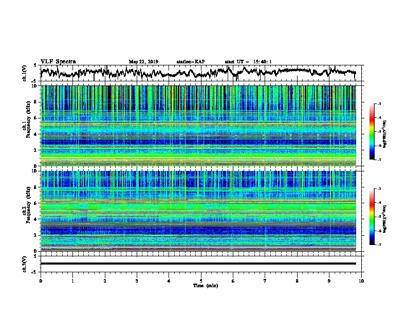Click the ch.2 color scale units label
The height and width of the screenshot is (315, 407).
(385, 219)
